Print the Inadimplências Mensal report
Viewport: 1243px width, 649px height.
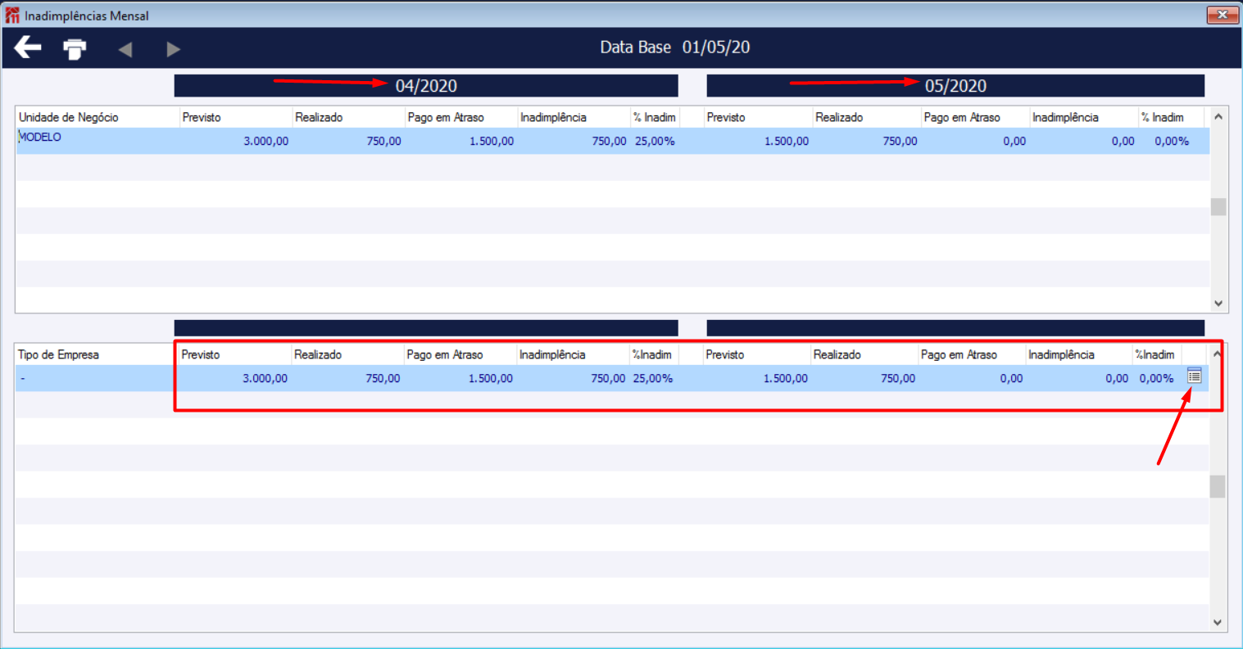tap(75, 49)
